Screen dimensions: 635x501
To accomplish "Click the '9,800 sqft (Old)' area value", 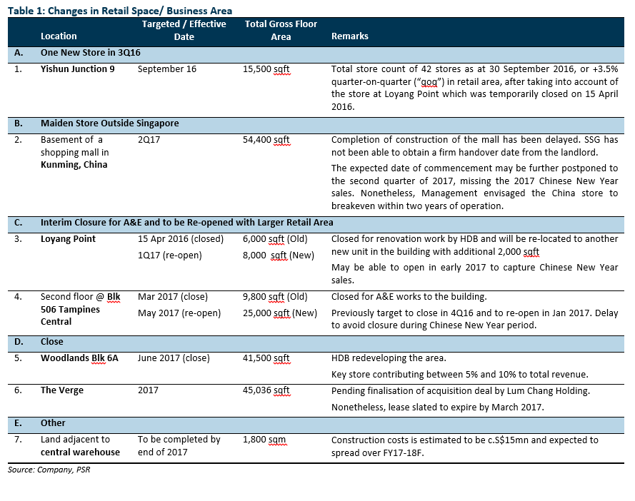I will pyautogui.click(x=275, y=297).
